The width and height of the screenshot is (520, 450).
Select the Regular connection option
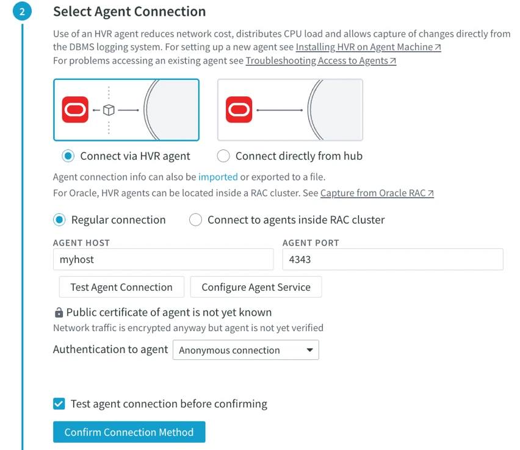click(x=58, y=220)
